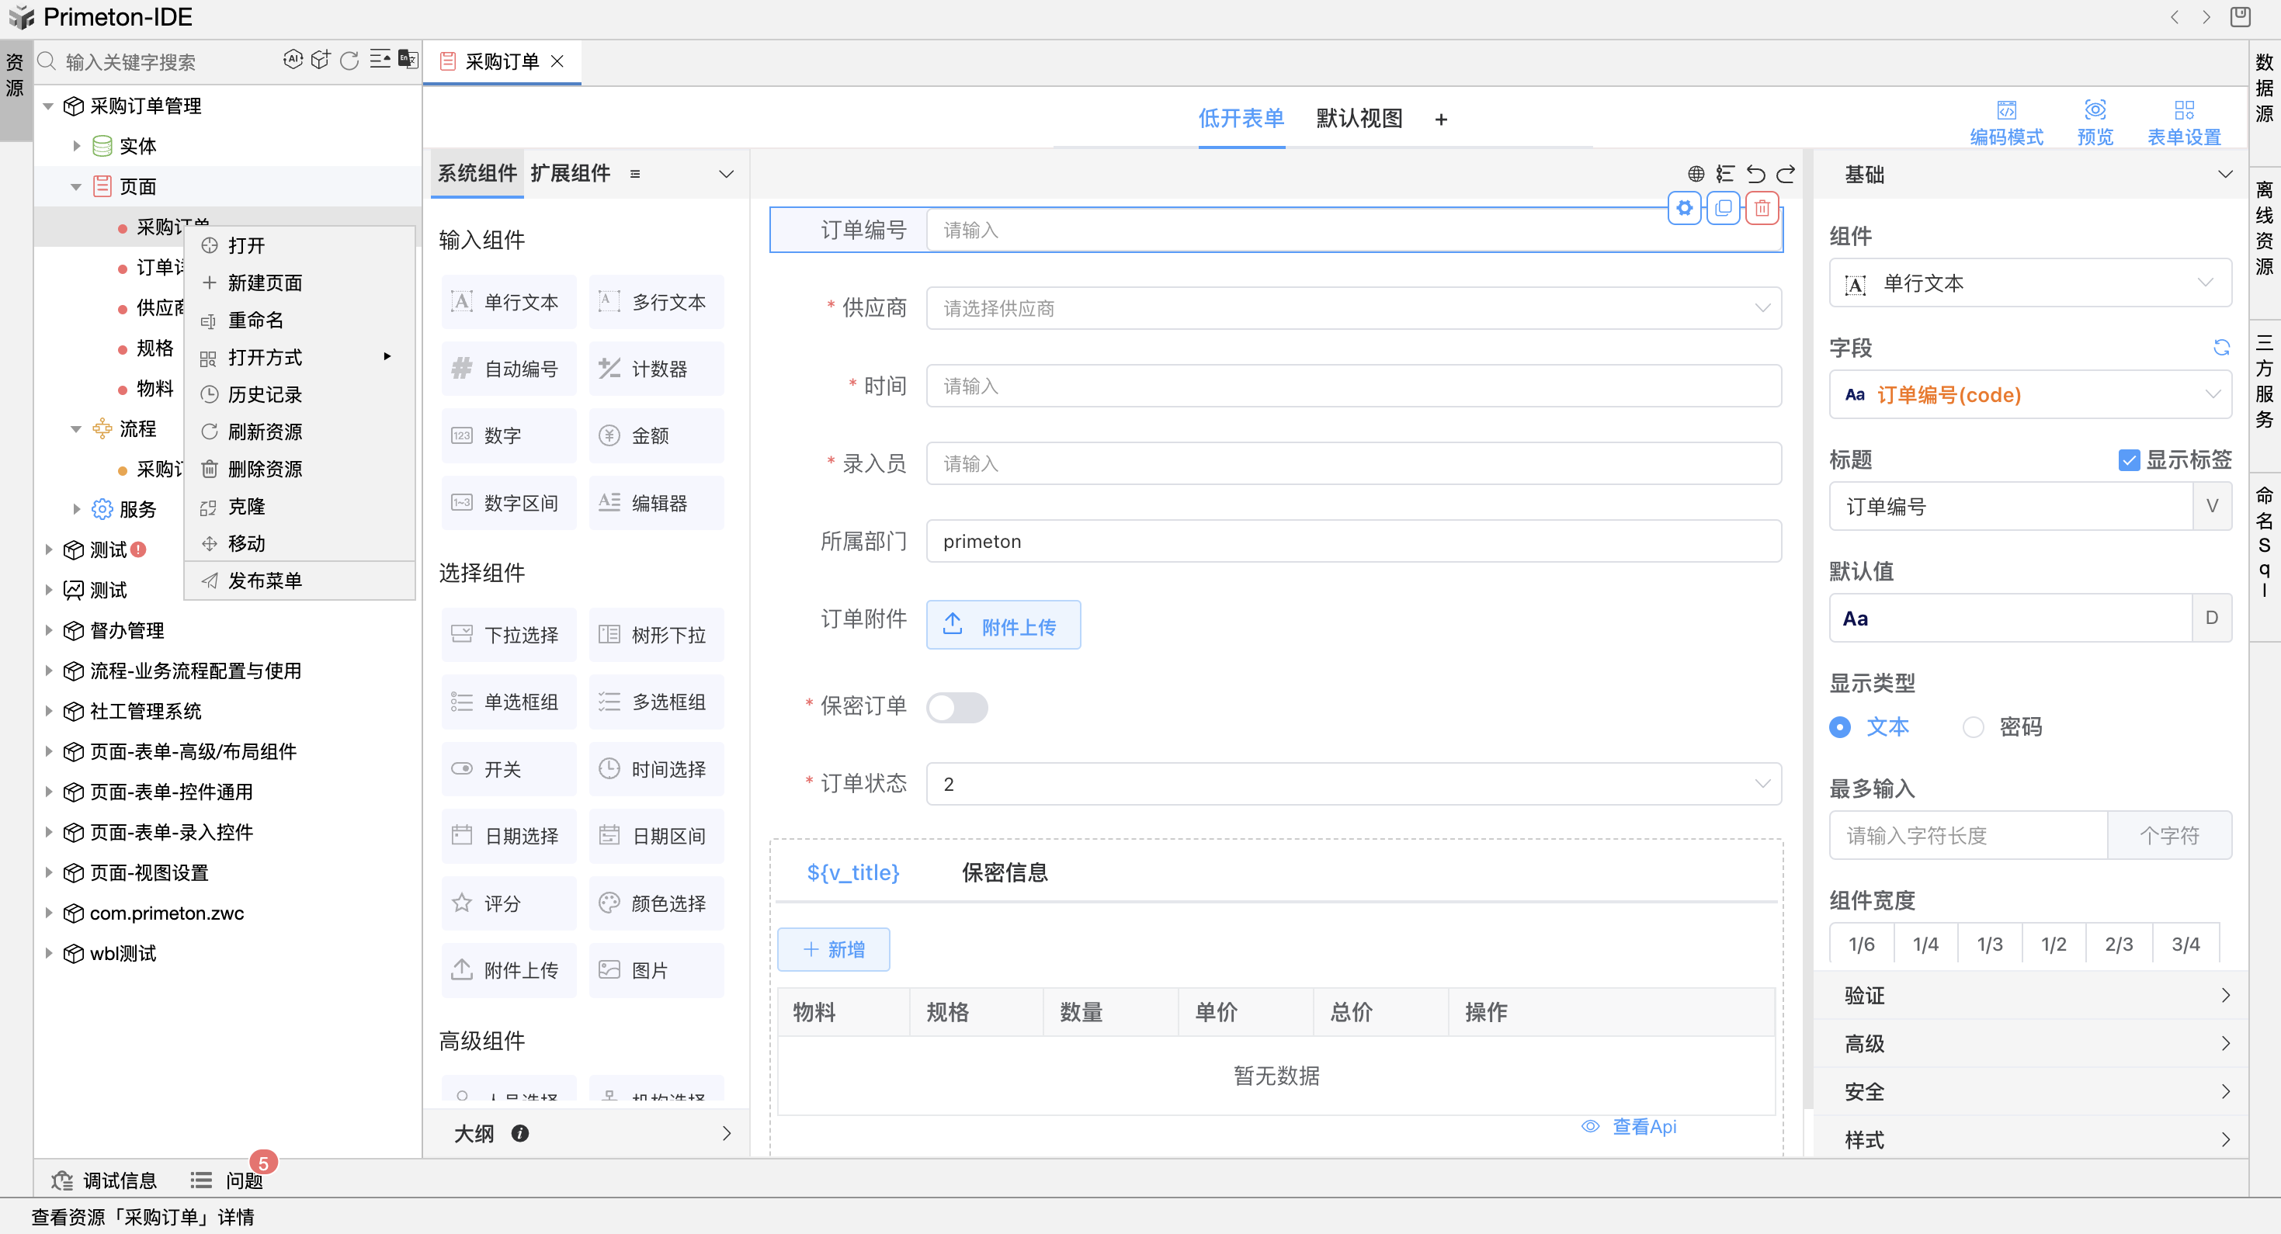
Task: Click the gear settings icon on 订单编号 field
Action: coord(1683,208)
